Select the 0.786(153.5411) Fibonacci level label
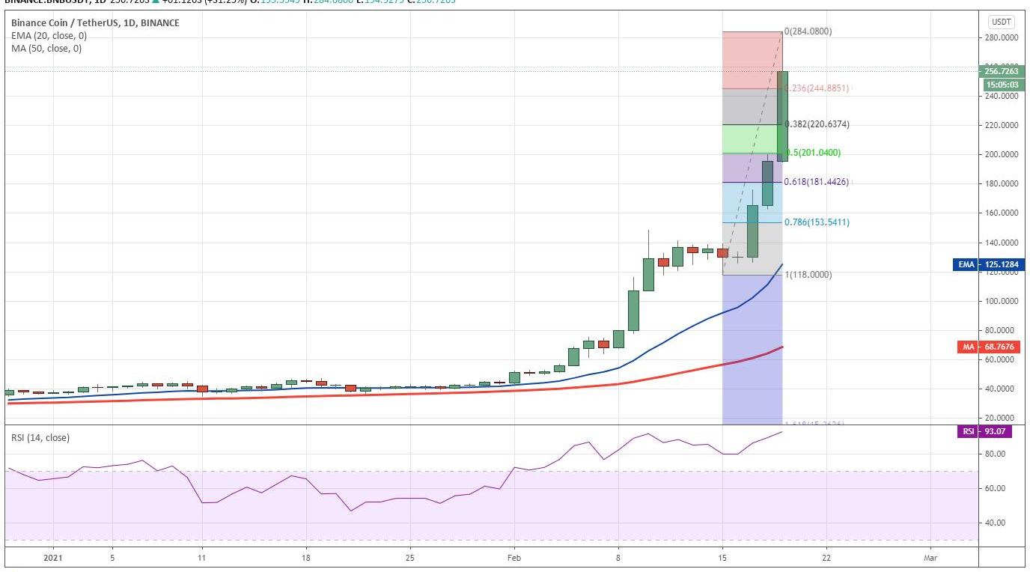The height and width of the screenshot is (572, 1030). 817,222
